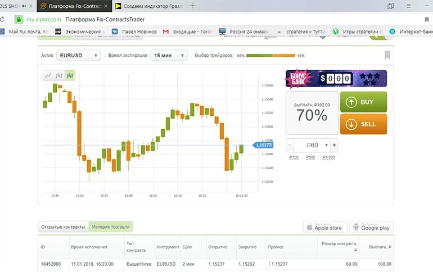Image resolution: width=433 pixels, height=272 pixels.
Task: Click the Инструмент column header
Action: pos(168,247)
